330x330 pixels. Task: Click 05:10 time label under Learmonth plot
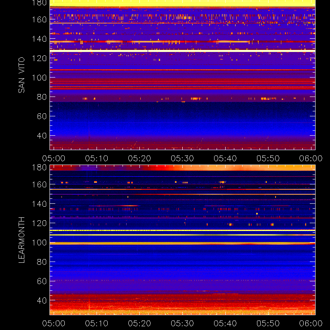97,323
